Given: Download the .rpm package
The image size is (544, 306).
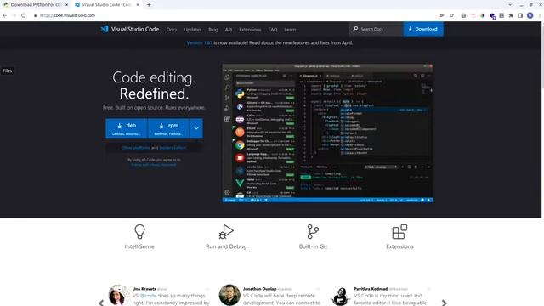Looking at the screenshot, I should 168,128.
